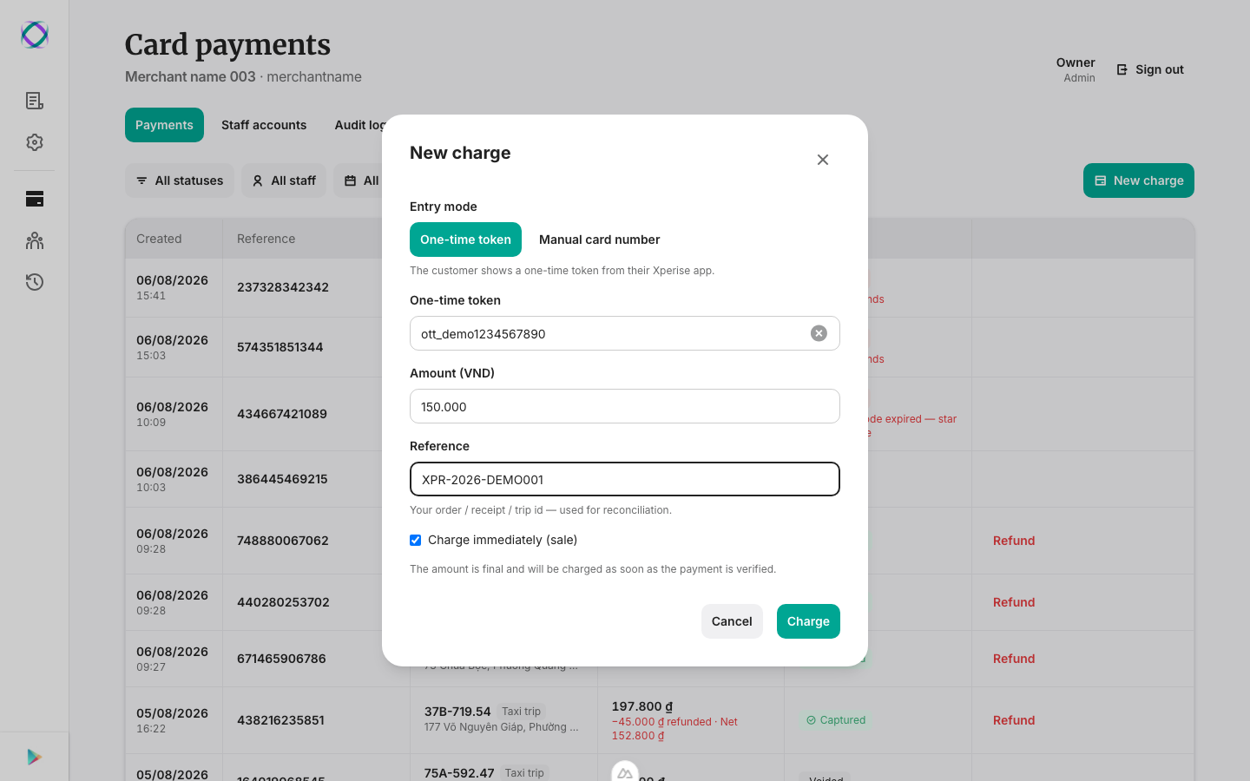Click the Sign out link

(x=1150, y=69)
